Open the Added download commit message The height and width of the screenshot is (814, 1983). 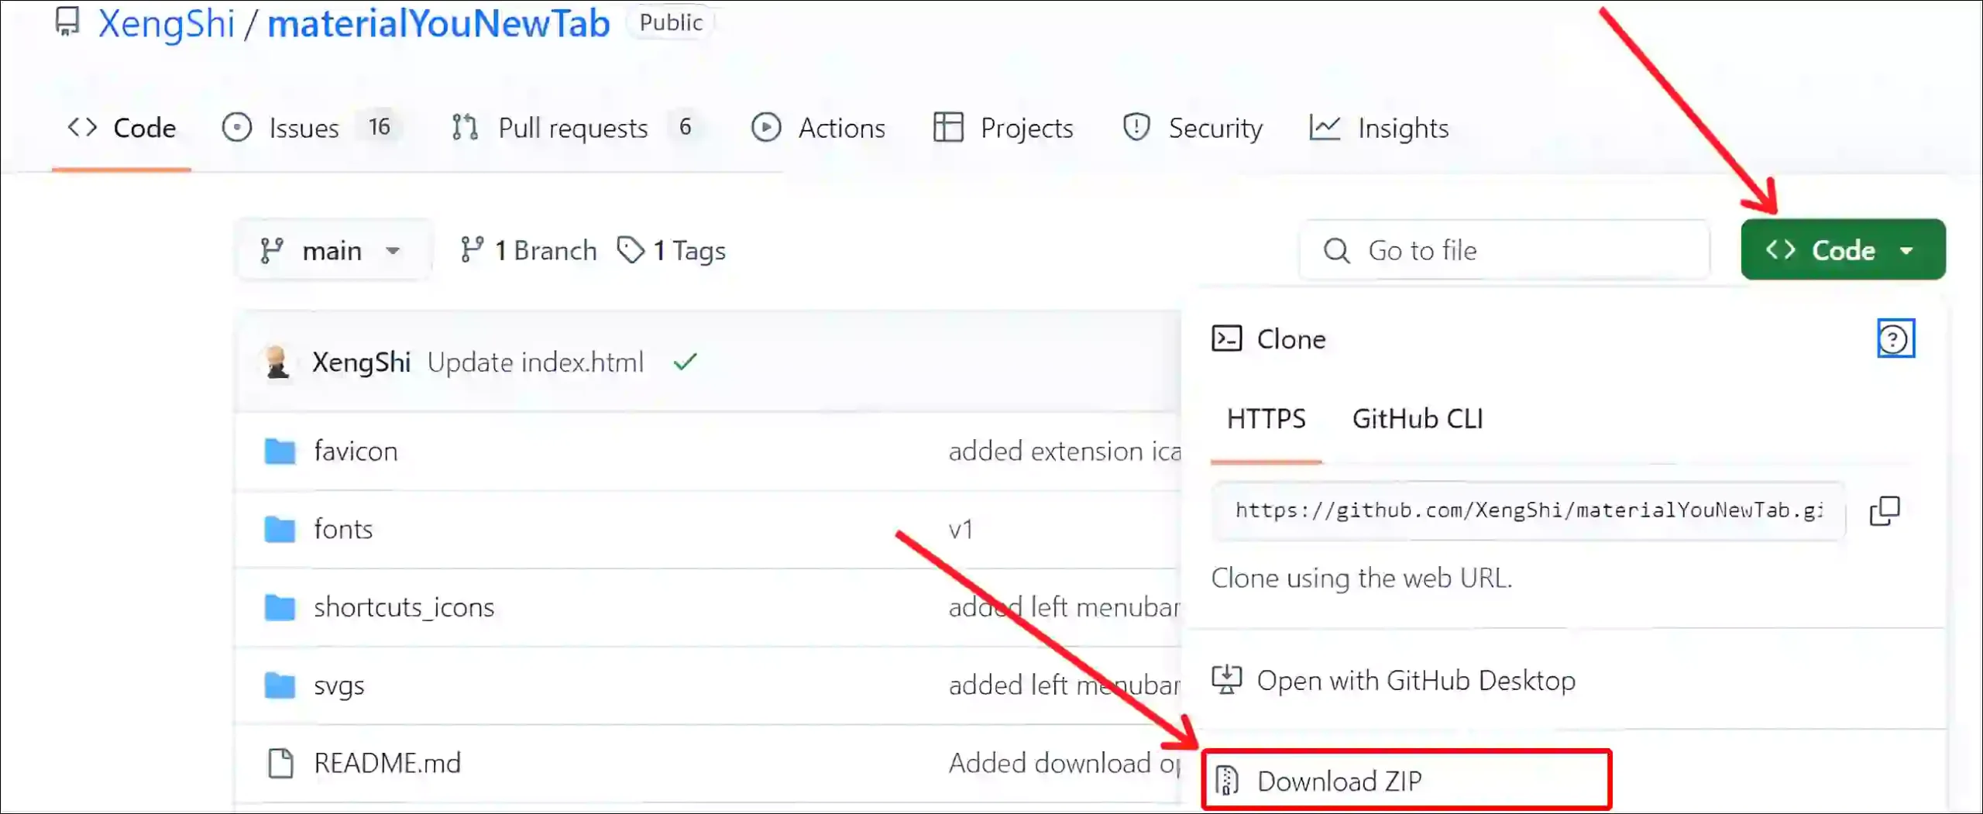point(1064,763)
